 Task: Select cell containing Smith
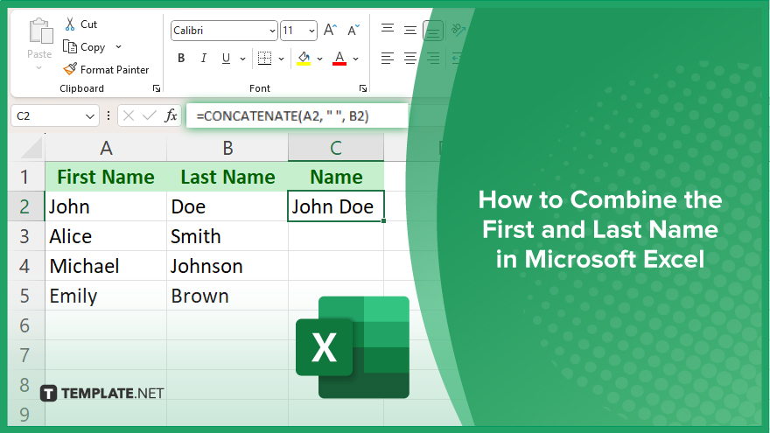click(x=227, y=237)
